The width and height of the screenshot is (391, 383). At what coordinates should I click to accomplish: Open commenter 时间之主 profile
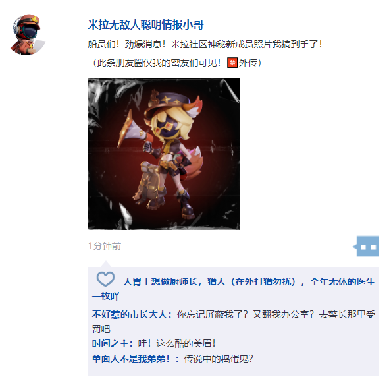[110, 344]
